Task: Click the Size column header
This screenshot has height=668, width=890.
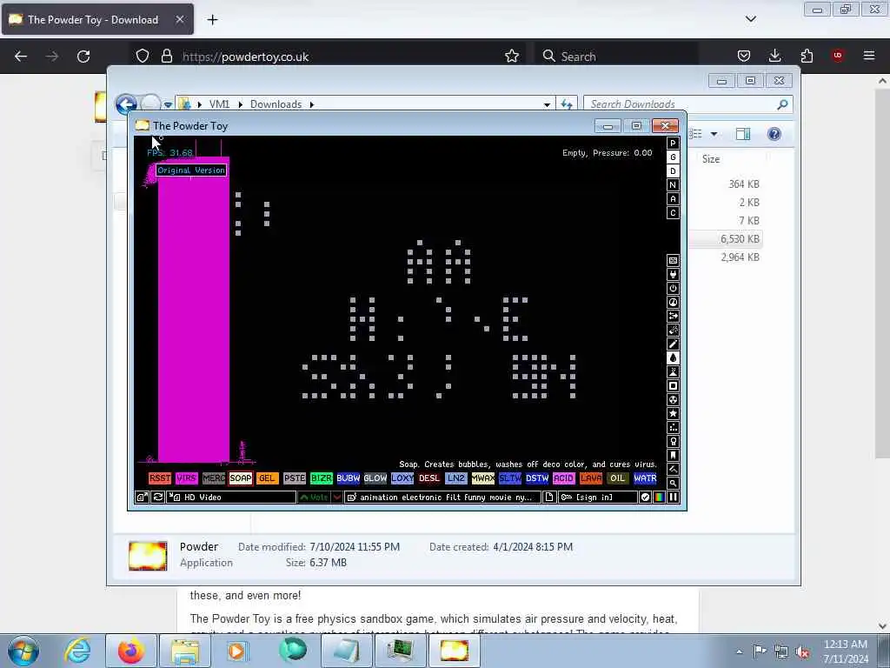Action: 711,160
